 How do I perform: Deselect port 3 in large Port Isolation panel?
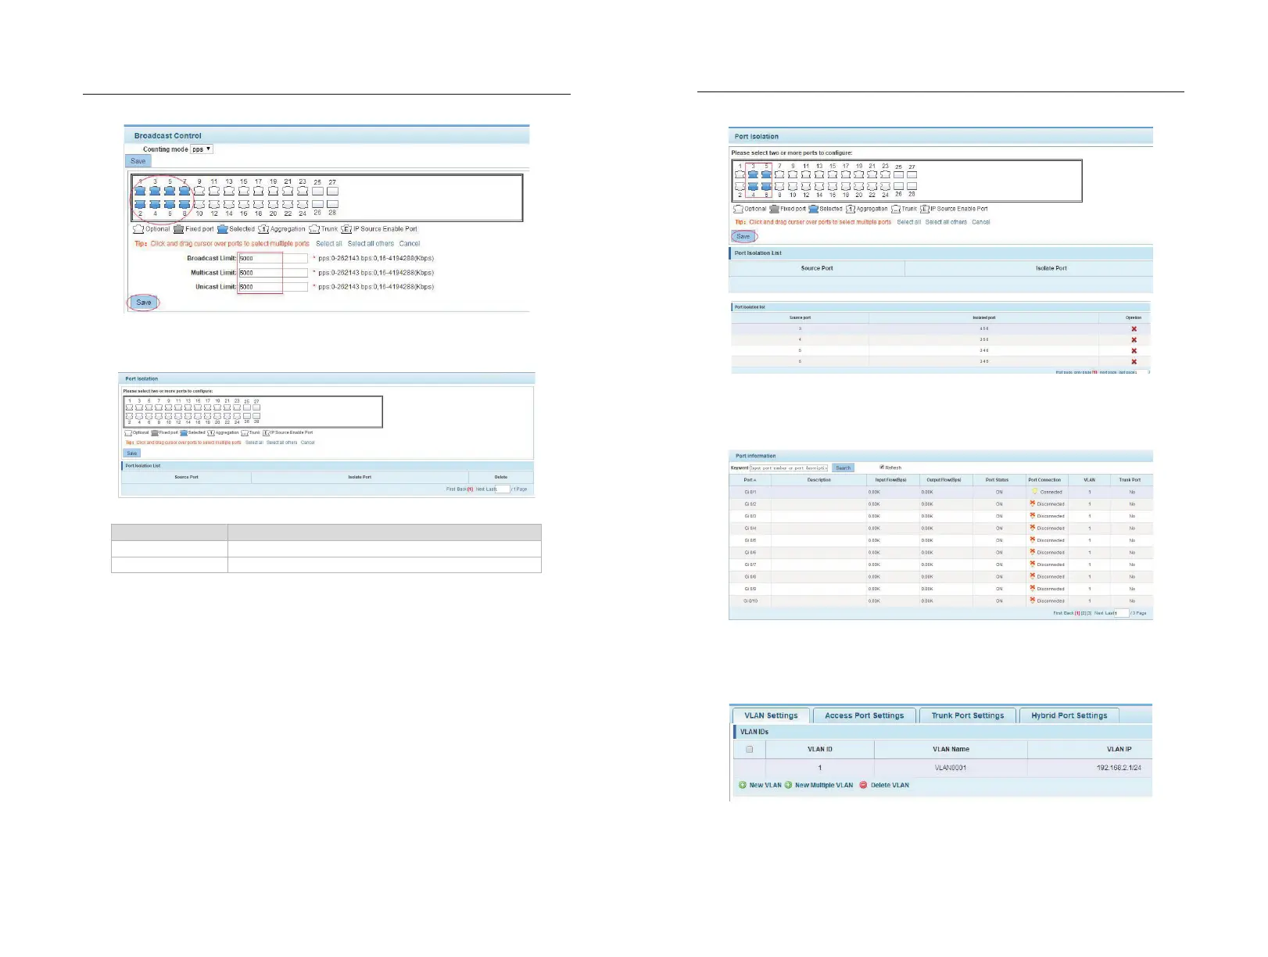point(753,174)
